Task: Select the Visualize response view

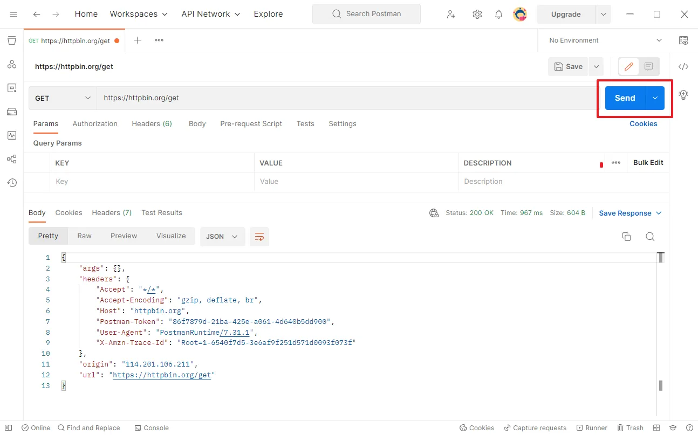Action: click(x=171, y=236)
